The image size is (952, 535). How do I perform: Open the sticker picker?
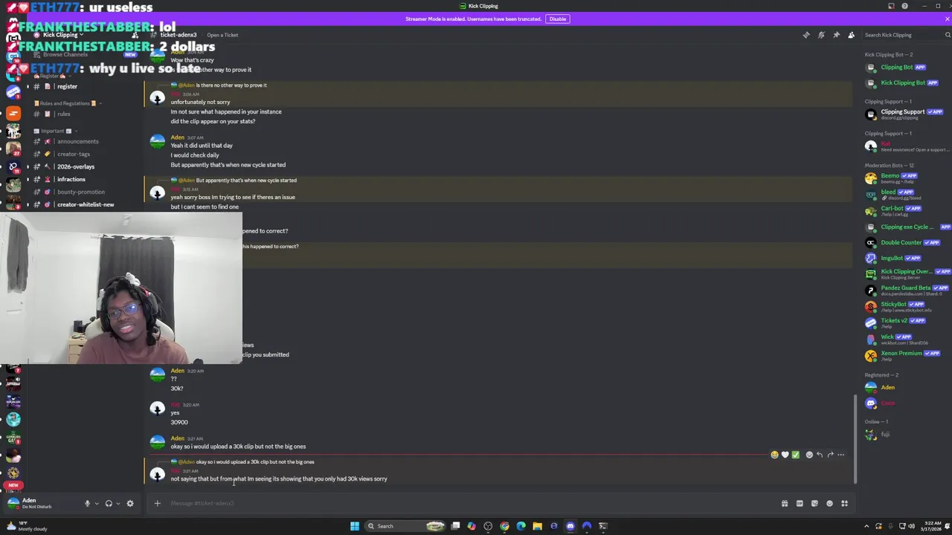click(814, 504)
